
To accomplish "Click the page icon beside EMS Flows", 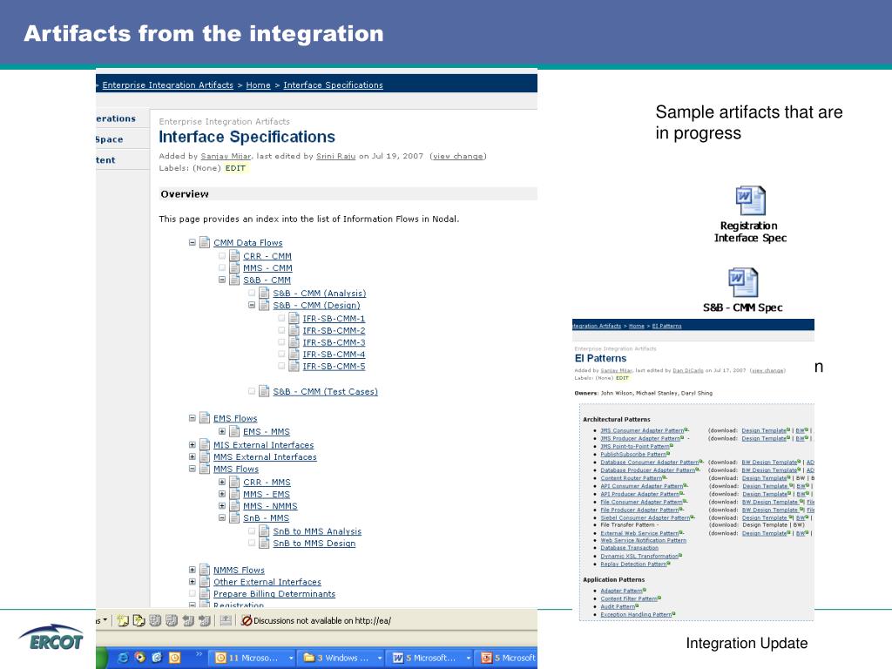I will click(205, 418).
